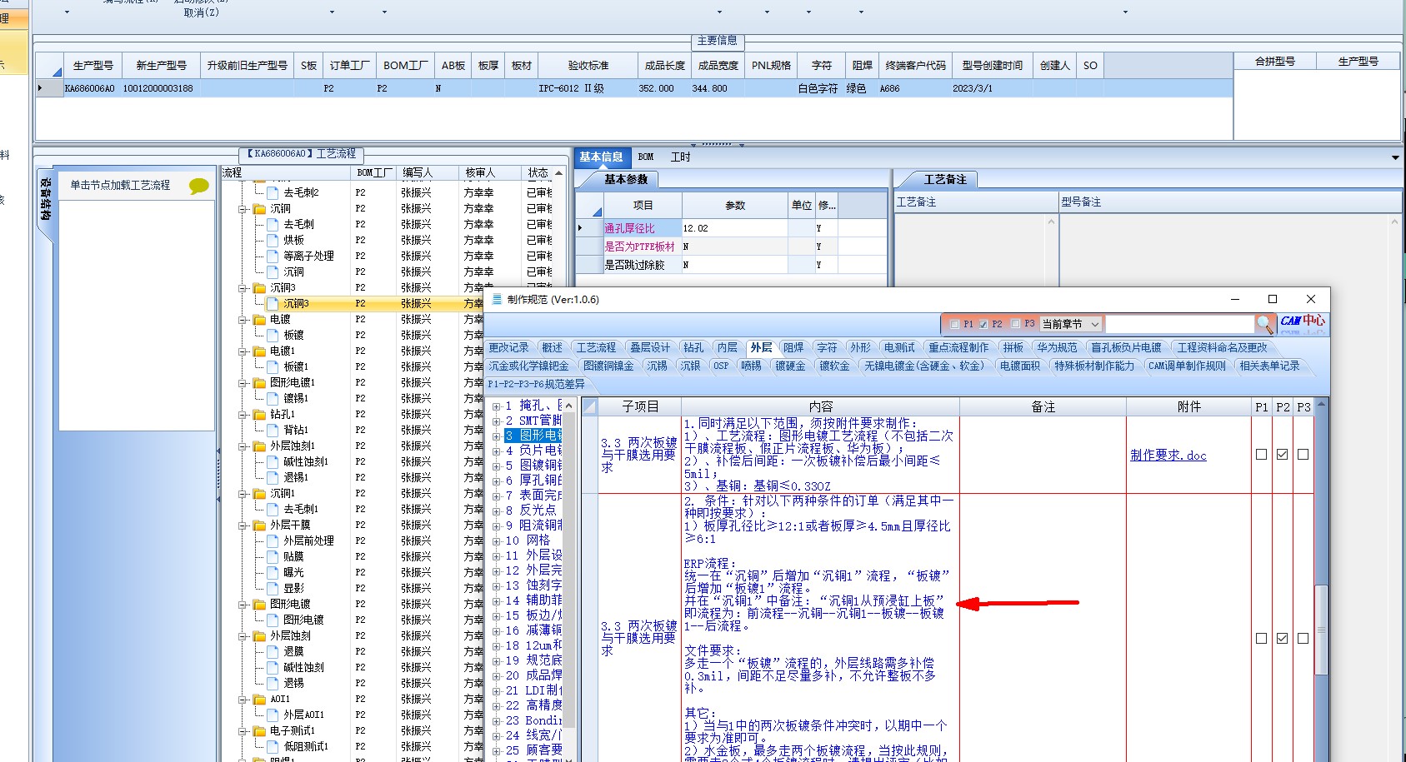Click the CAM中心 logo in 制作规范 window

[1303, 322]
